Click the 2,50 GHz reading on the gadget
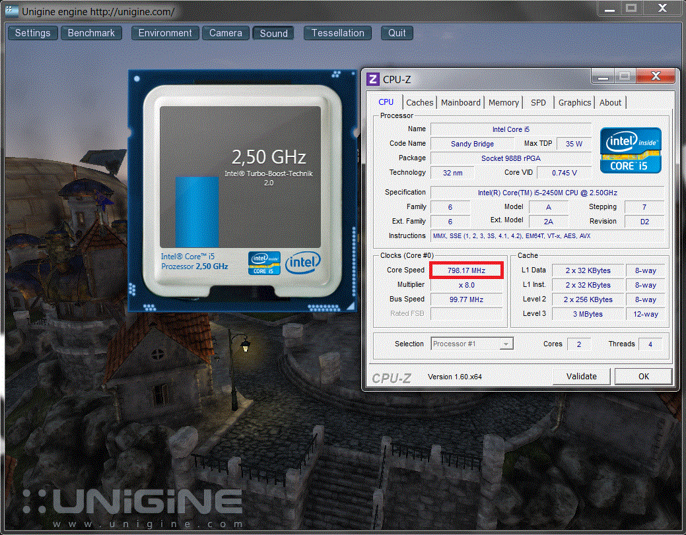This screenshot has height=535, width=686. [269, 157]
